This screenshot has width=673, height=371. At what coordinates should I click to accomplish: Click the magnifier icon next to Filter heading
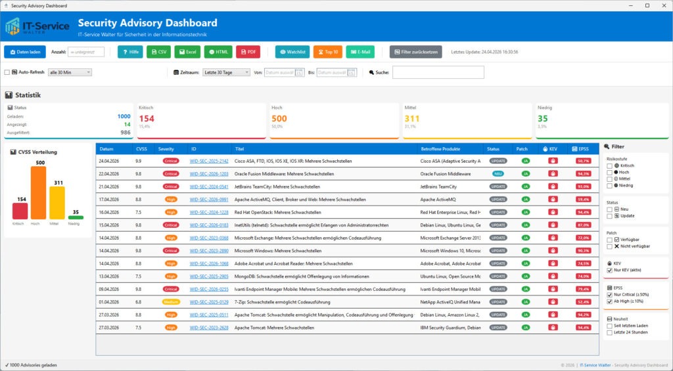click(x=607, y=146)
